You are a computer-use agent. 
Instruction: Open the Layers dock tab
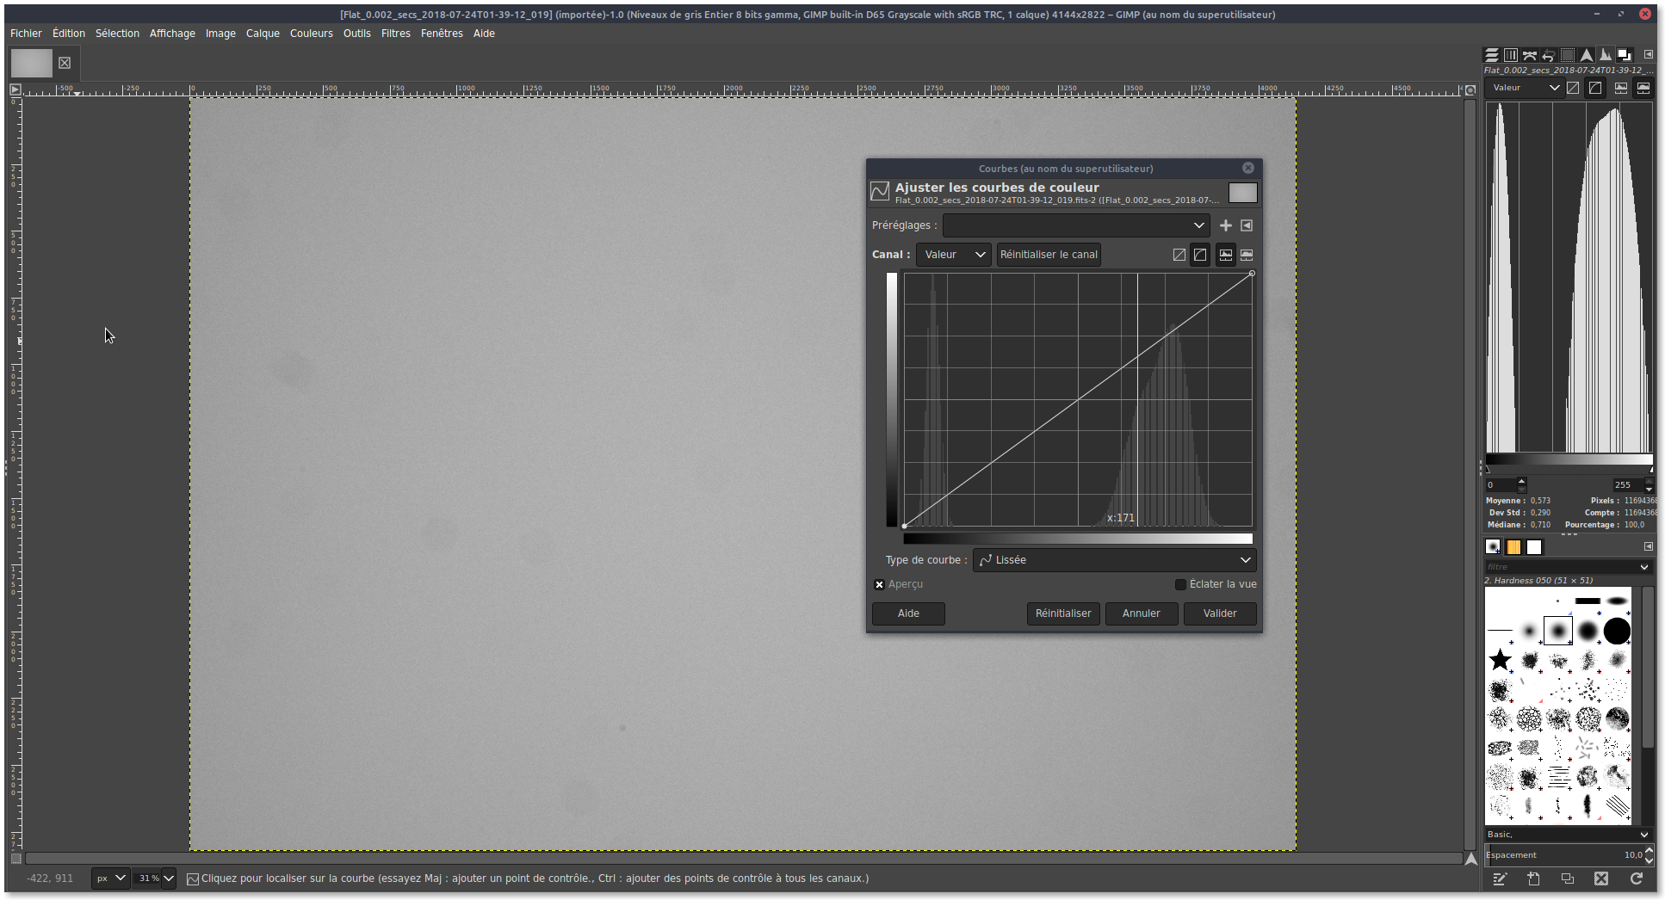tap(1492, 55)
